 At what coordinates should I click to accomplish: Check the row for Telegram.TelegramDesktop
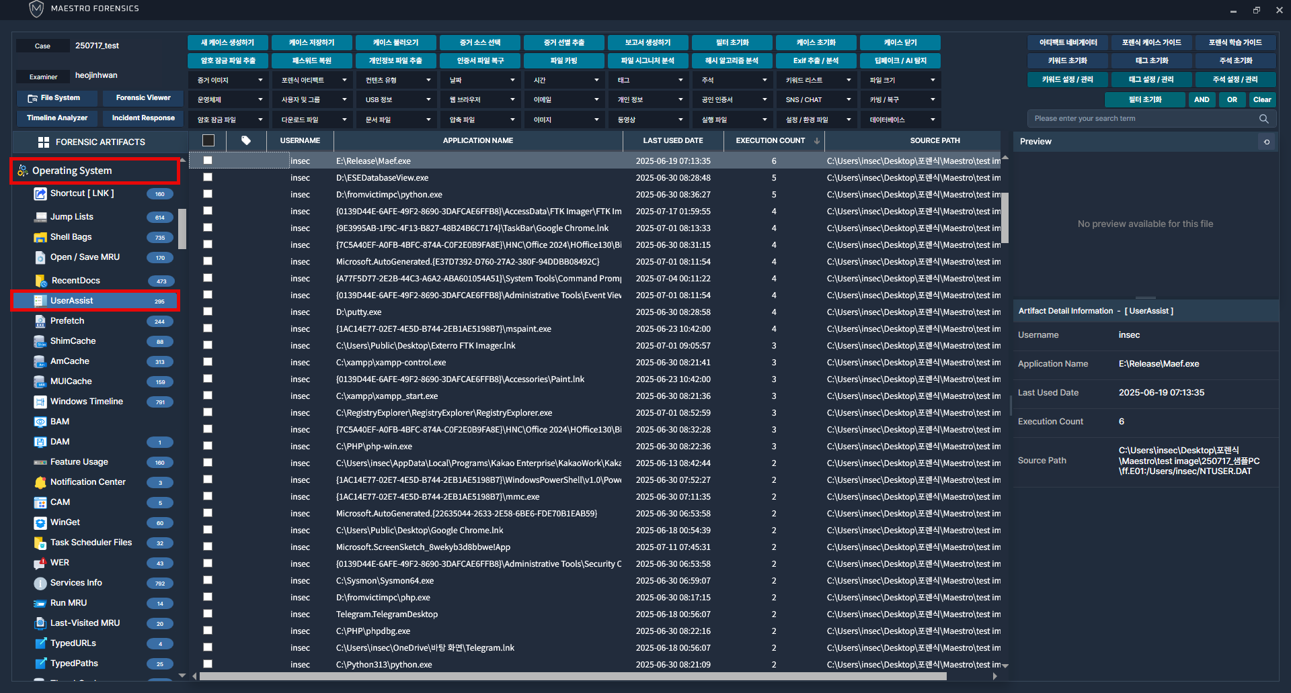point(208,614)
